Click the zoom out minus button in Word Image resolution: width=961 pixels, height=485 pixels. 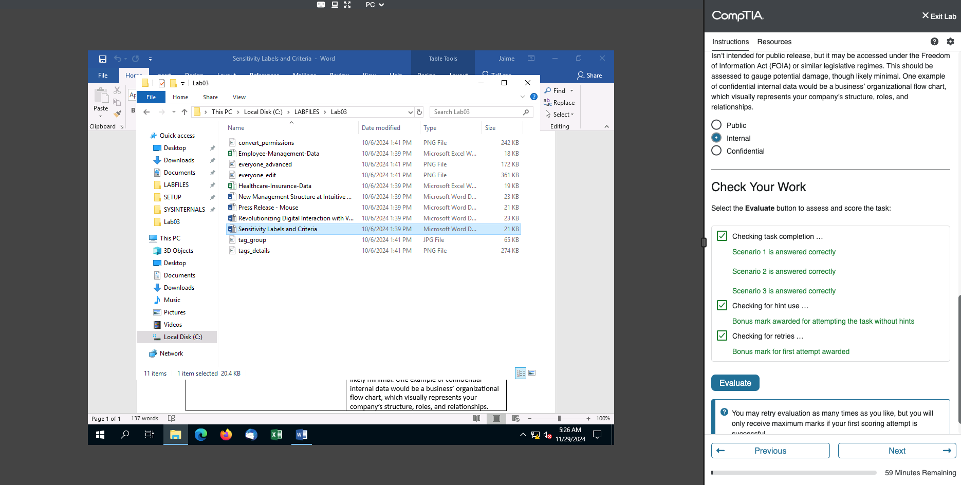[x=530, y=419]
